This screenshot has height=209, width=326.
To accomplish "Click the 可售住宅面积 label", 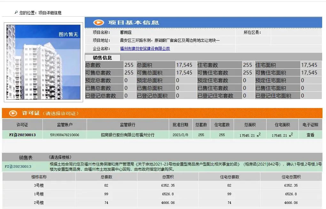I will (x=271, y=73).
